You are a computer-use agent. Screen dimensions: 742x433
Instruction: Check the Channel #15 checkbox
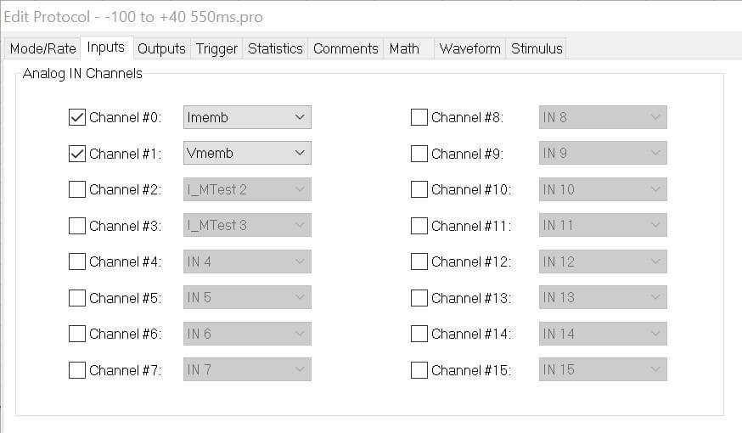(x=419, y=370)
